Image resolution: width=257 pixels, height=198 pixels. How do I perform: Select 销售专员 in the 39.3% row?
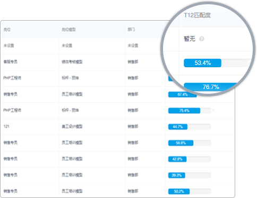(x=11, y=175)
